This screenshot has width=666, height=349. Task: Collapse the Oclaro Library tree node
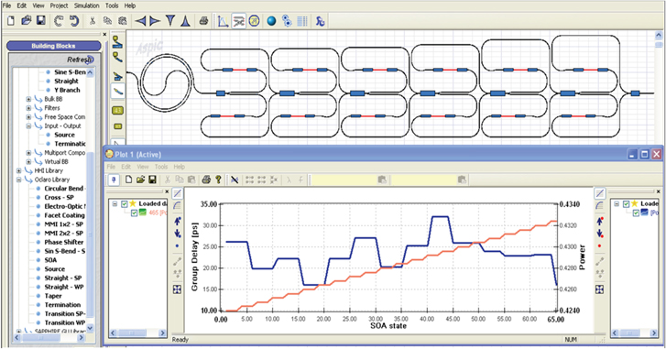(x=18, y=180)
